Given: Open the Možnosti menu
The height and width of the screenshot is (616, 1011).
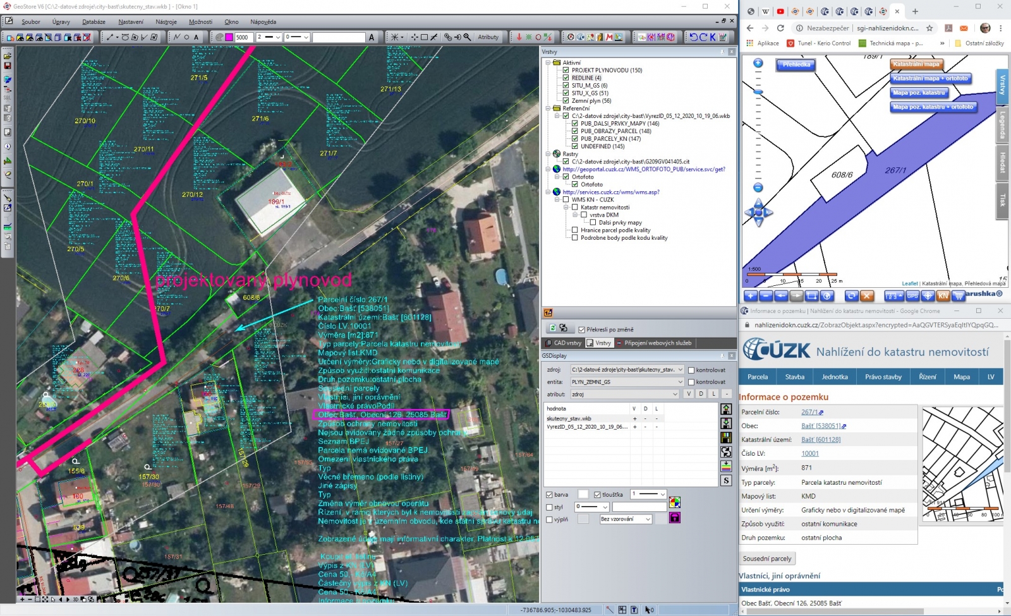Looking at the screenshot, I should [201, 21].
